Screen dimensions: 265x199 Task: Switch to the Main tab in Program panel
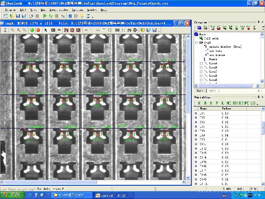[x=200, y=90]
